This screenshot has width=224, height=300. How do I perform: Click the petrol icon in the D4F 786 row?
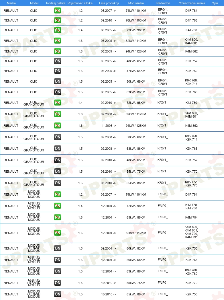point(58,20)
